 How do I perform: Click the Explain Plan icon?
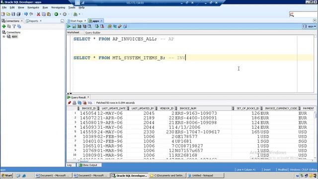tap(79, 26)
